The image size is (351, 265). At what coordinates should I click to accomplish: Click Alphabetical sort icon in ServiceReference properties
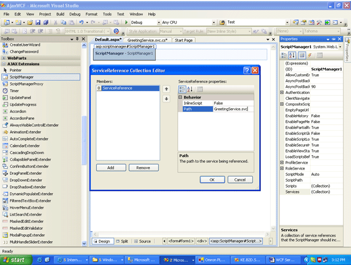[189, 89]
